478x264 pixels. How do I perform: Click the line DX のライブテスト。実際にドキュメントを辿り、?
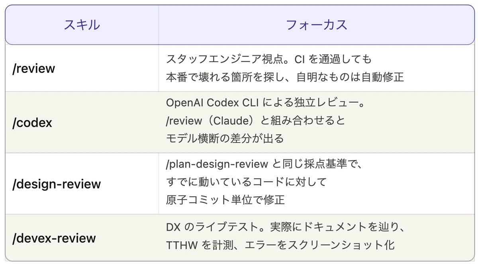tap(286, 227)
